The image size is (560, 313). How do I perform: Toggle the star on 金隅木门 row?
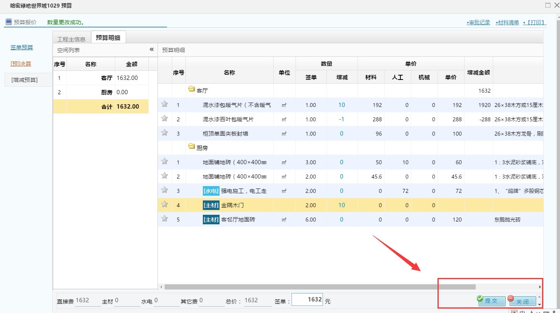click(165, 205)
